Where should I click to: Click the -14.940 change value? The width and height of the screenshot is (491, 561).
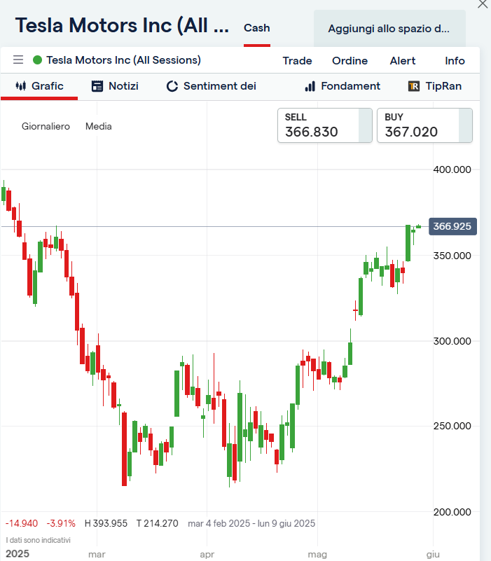click(22, 523)
